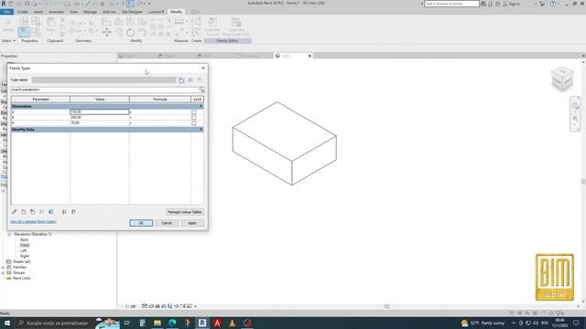Screen dimensions: 586x329
Task: Click Cancel in the Family Types dialog
Action: click(x=167, y=223)
